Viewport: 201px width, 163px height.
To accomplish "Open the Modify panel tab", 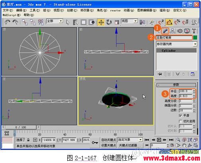I will [165, 31].
